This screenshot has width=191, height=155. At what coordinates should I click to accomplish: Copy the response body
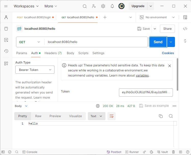coord(161,116)
